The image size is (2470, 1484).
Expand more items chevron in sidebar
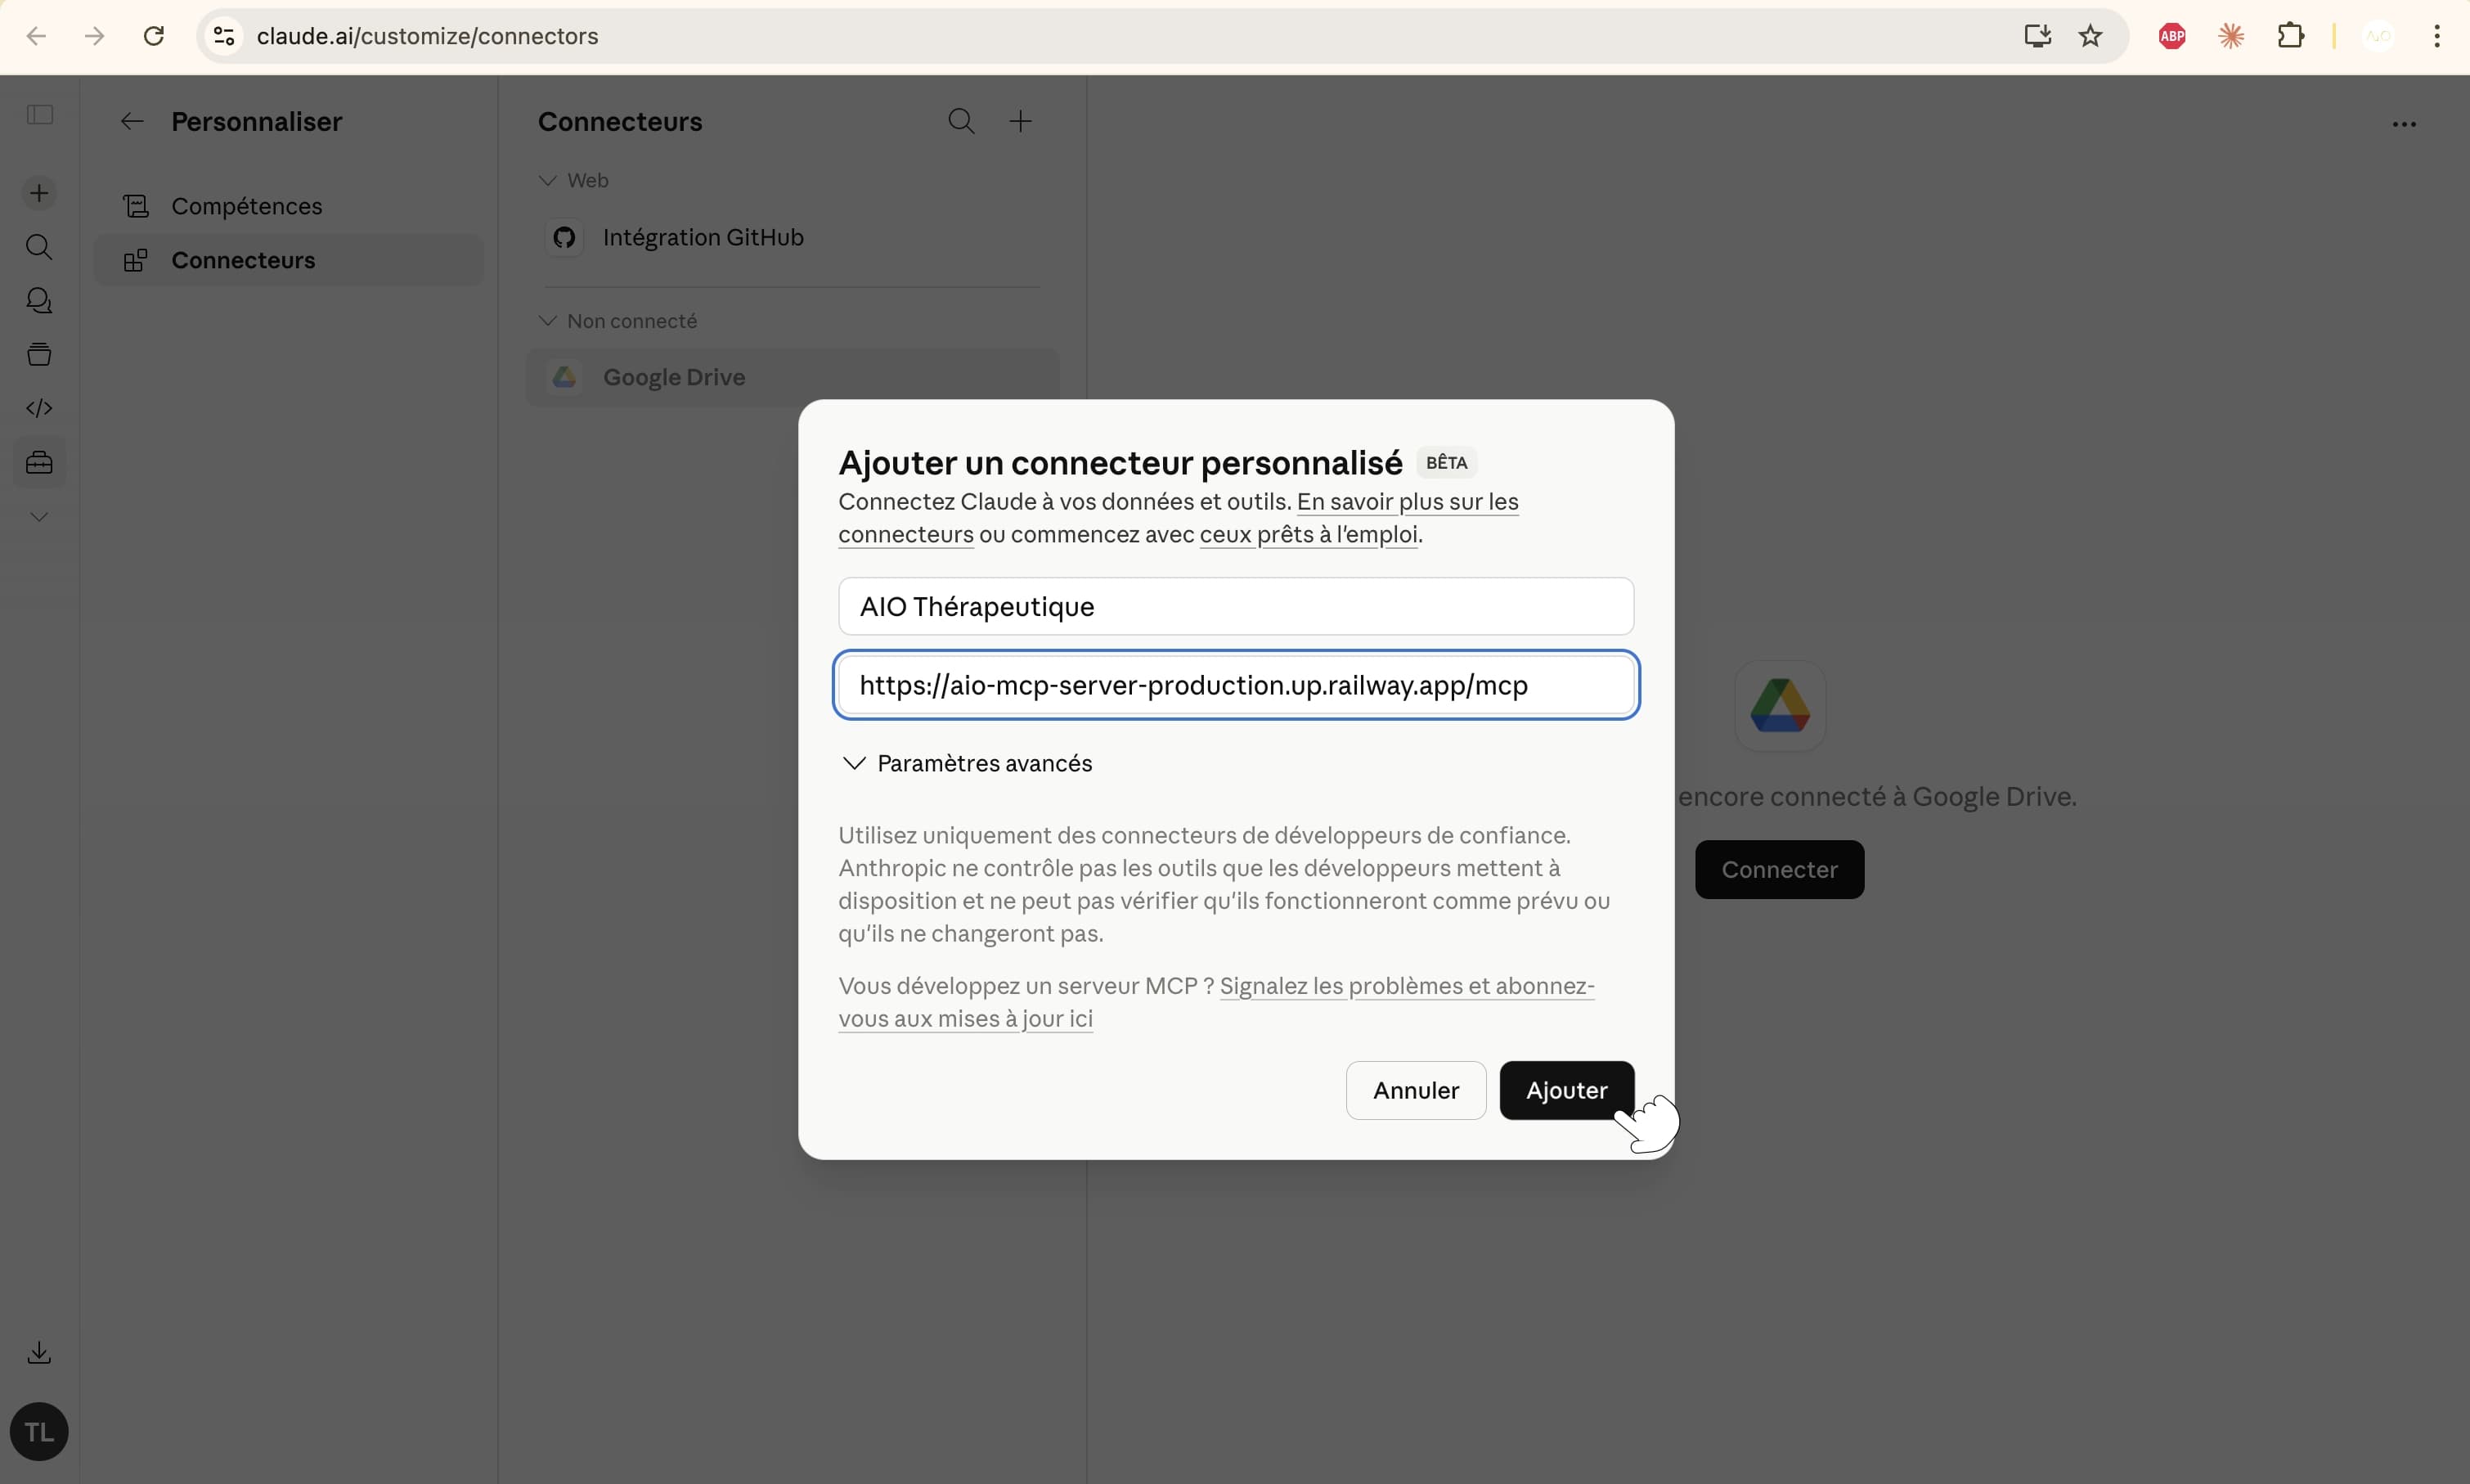point(39,517)
